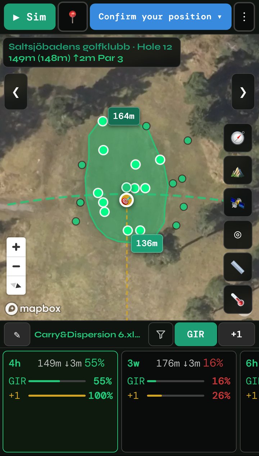This screenshot has width=259, height=456.
Task: Tap the 16% header percentage on 3w
Action: click(213, 363)
